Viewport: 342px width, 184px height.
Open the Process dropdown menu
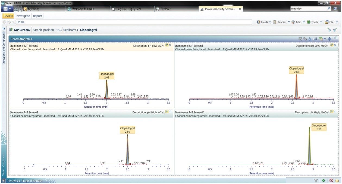tap(281, 22)
